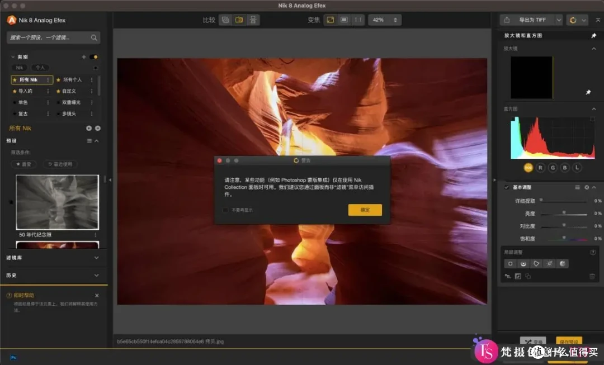Click the local adjustment help icon
The width and height of the screenshot is (604, 365).
(x=593, y=252)
